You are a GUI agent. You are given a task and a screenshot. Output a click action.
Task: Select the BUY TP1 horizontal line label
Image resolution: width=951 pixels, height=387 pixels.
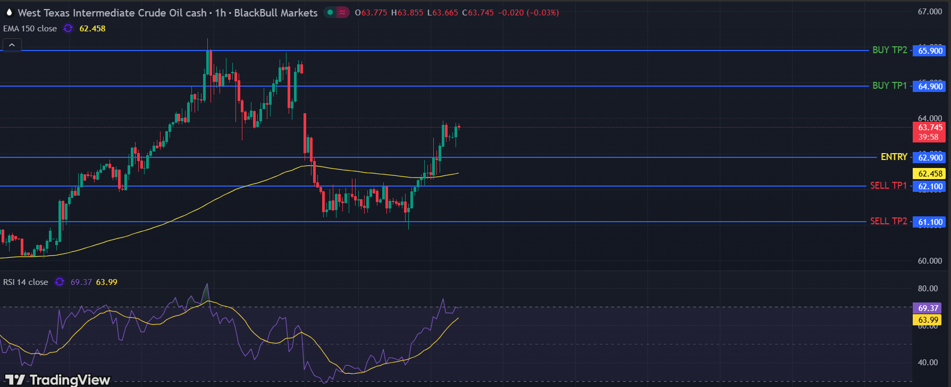889,86
